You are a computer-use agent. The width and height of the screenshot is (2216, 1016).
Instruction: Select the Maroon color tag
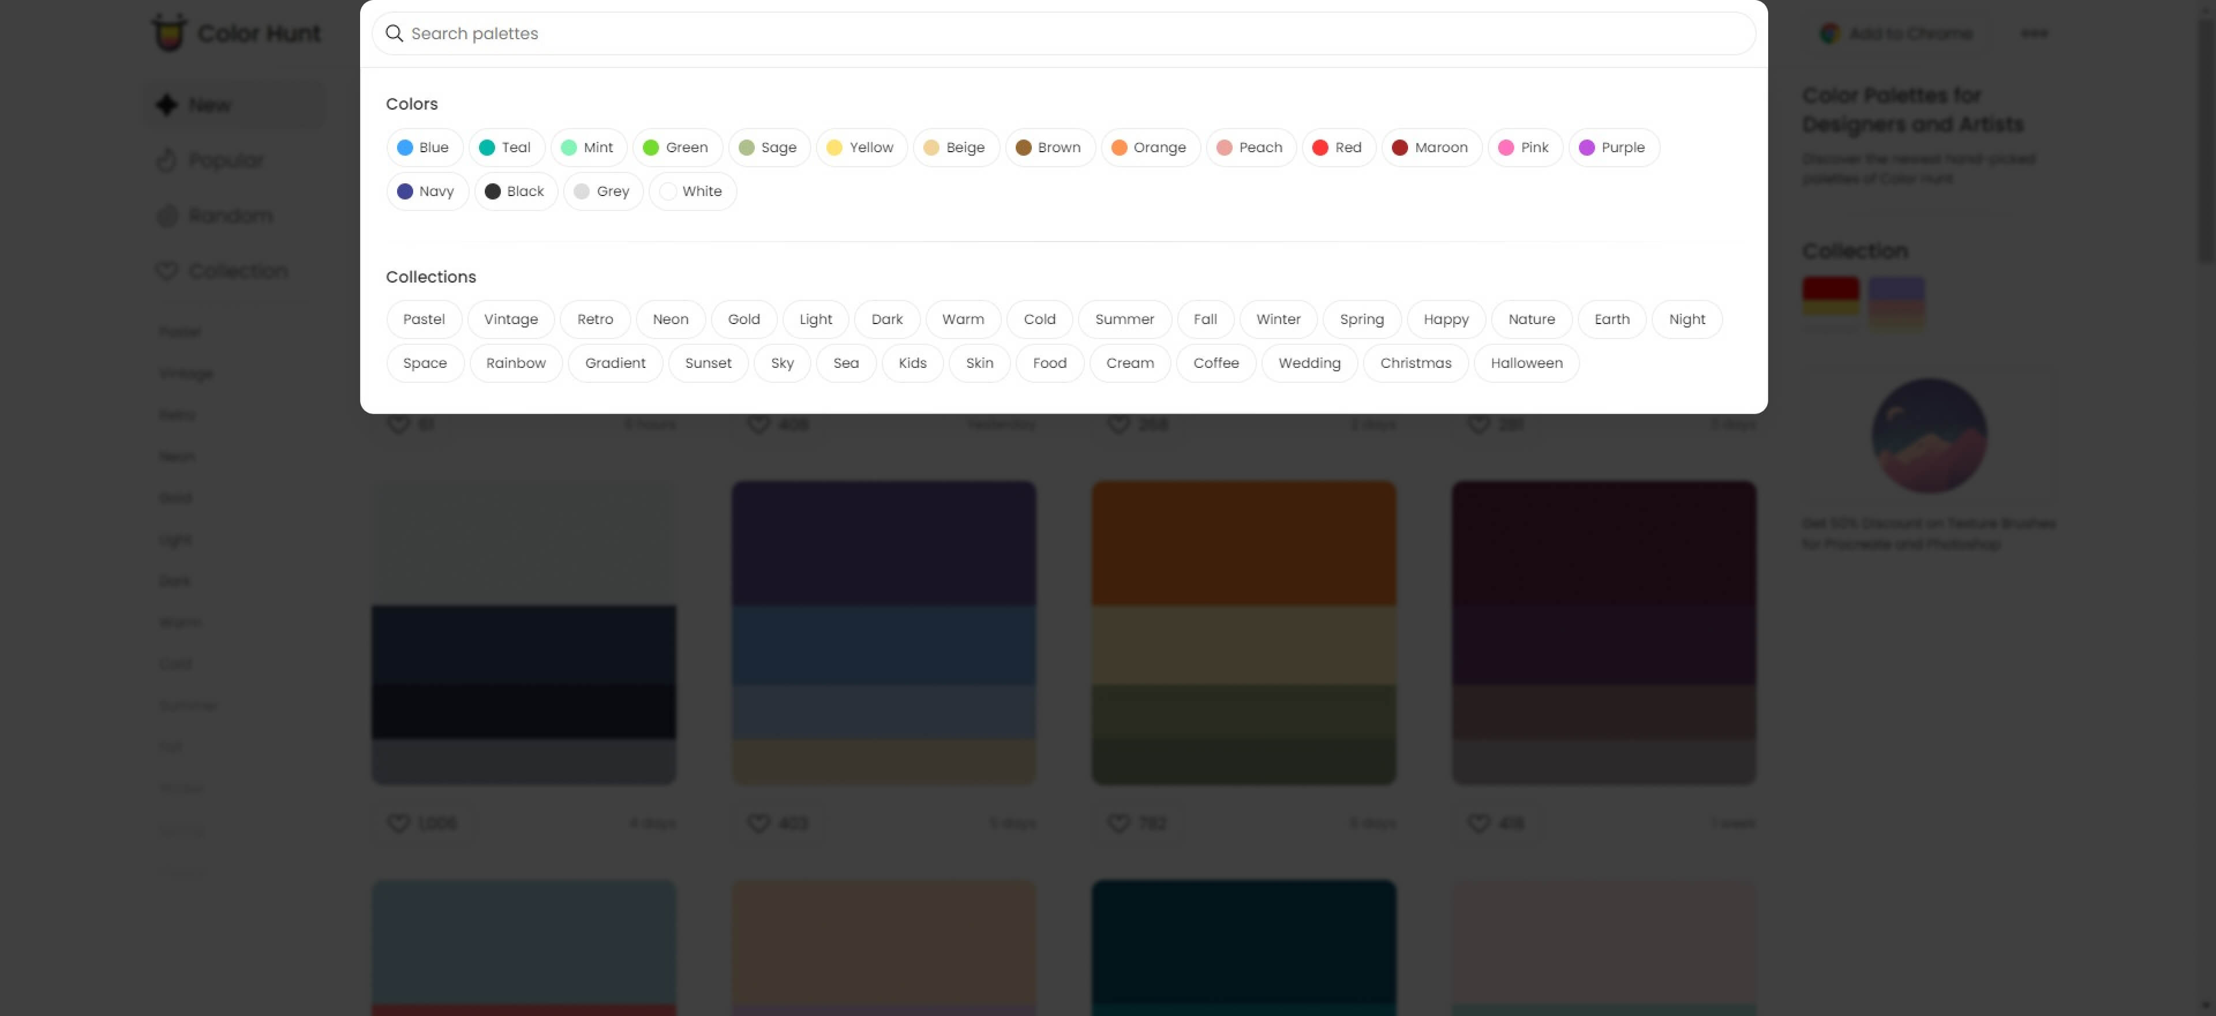click(1431, 148)
